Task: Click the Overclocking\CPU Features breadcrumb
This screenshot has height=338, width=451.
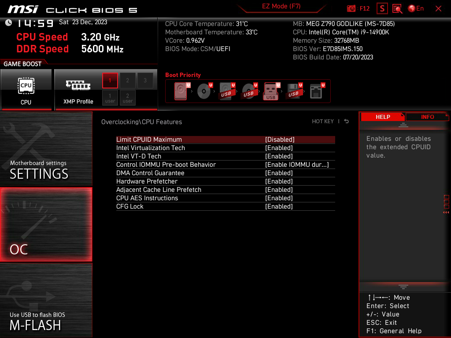Action: pos(141,122)
